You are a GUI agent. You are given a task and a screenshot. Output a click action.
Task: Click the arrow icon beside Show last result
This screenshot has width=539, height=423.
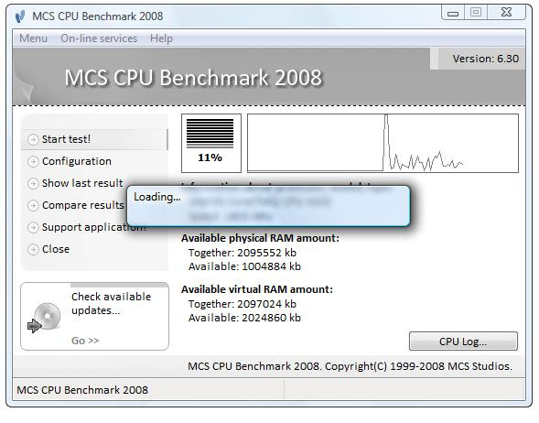tap(33, 184)
